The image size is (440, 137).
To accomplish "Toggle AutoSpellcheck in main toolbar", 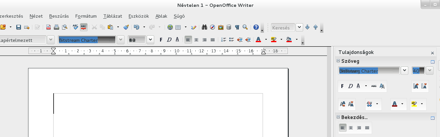I will pos(84,27).
